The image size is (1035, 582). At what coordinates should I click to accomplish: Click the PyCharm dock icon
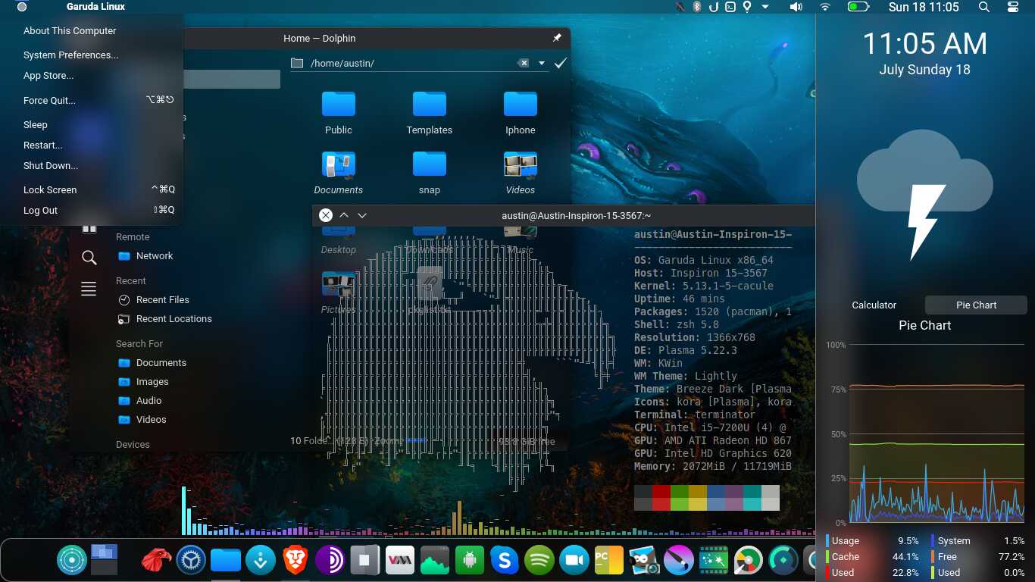(x=609, y=561)
